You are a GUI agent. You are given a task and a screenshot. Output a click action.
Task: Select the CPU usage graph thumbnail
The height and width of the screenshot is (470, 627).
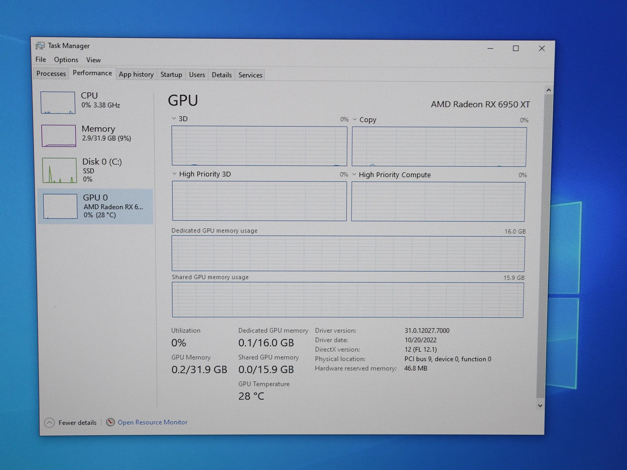[58, 103]
